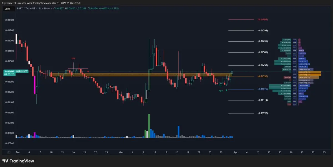Click the circled 2 badge beside Feb

tap(9, 152)
